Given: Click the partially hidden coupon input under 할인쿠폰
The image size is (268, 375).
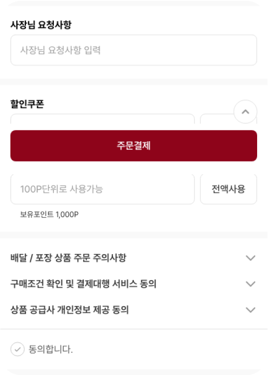Looking at the screenshot, I should tap(103, 119).
